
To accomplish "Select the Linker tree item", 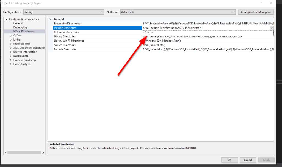I will coord(17,39).
